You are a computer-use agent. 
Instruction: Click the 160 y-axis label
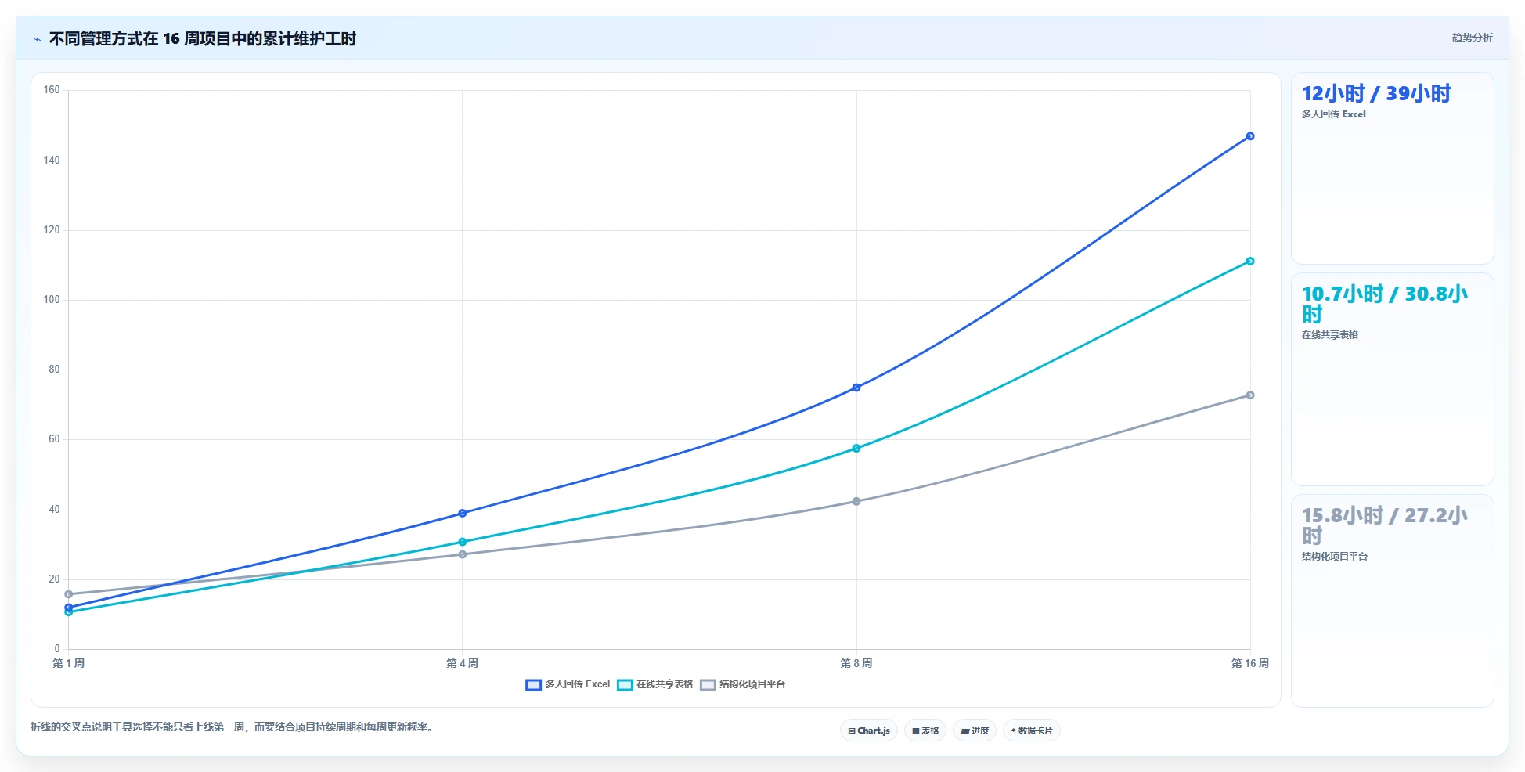[52, 90]
